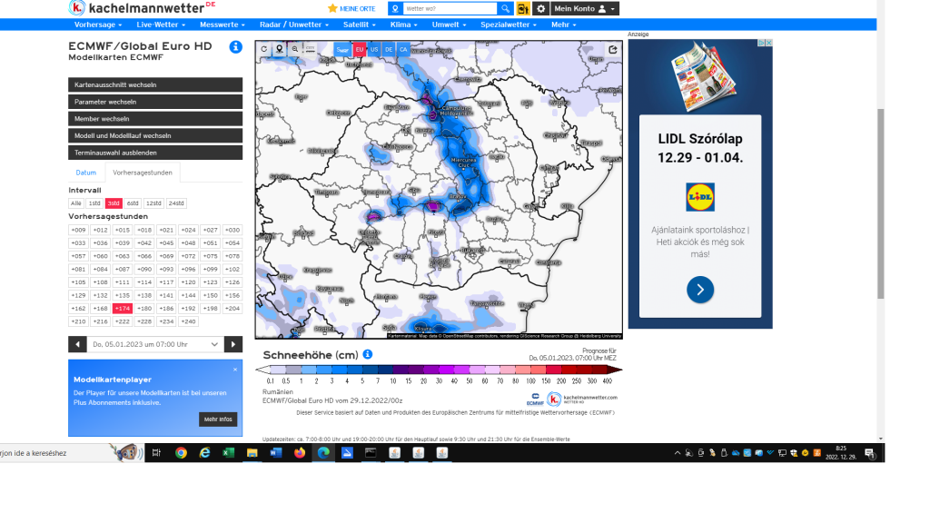
Task: Click the info icon next to Schneehöhe
Action: pyautogui.click(x=368, y=354)
